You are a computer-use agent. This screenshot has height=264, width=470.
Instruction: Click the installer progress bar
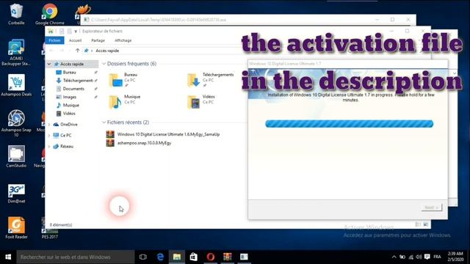click(350, 124)
